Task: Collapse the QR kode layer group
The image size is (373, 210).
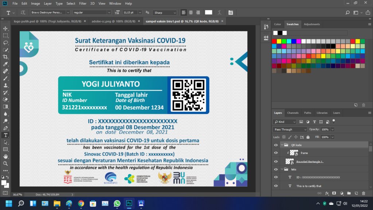Action: tap(282, 145)
